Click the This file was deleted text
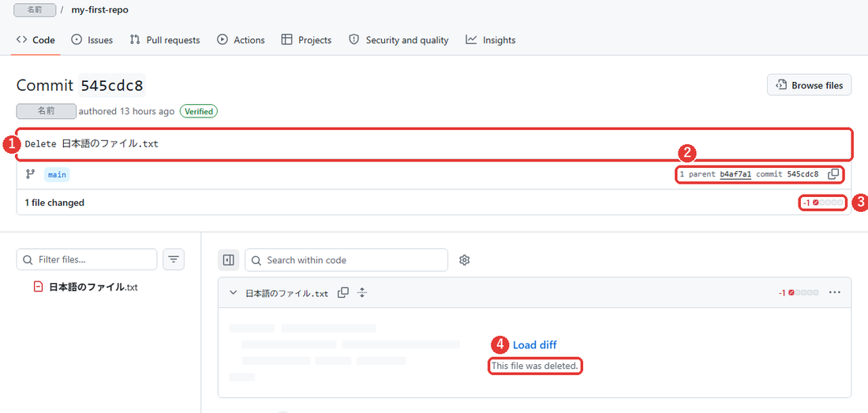Screen dimensions: 868x413 tap(535, 366)
